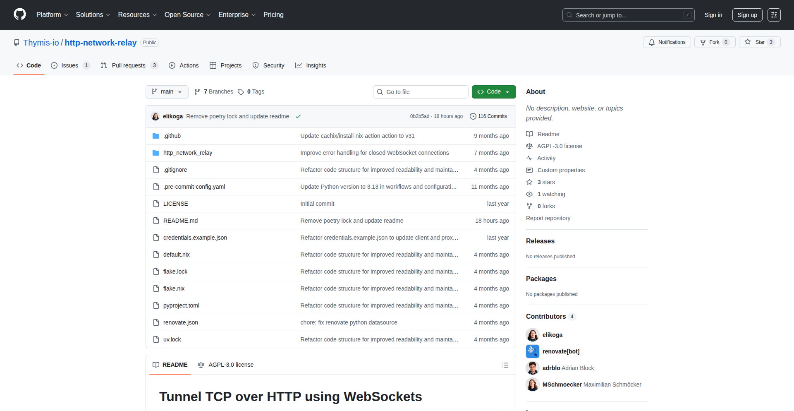Open the Platform menu
Viewport: 794px width, 411px height.
(x=52, y=14)
